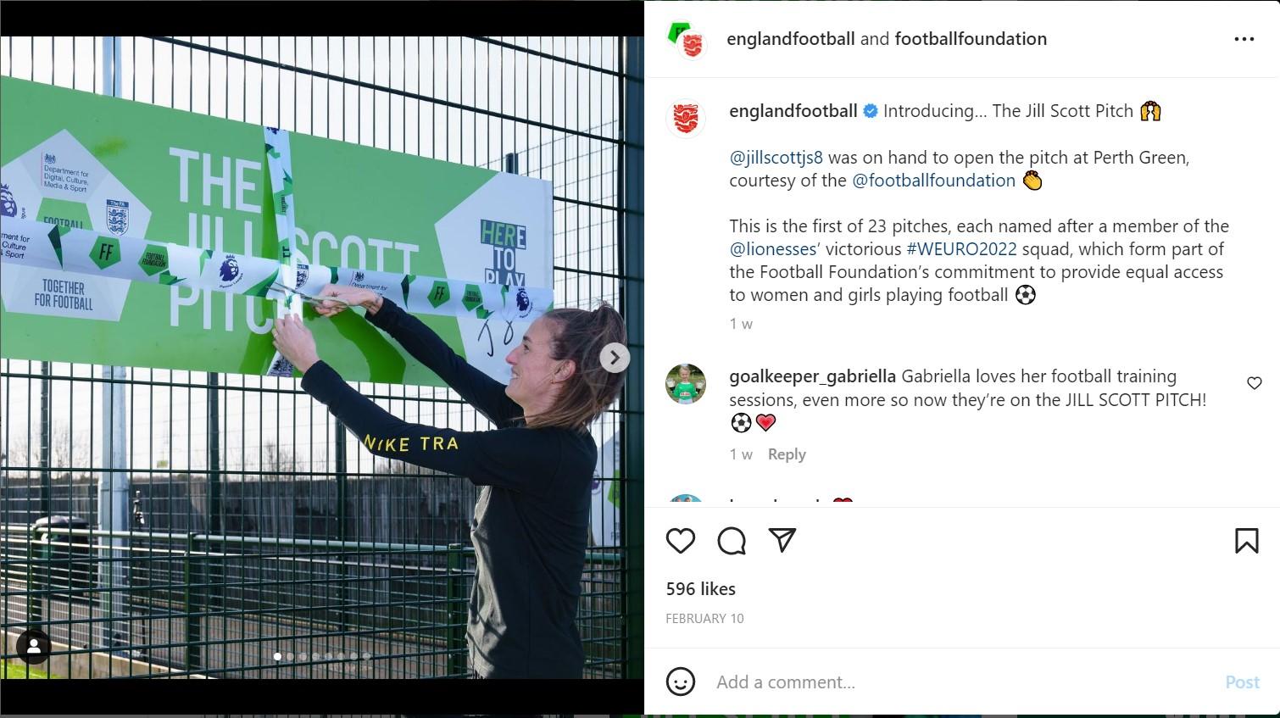
Task: Share the post via the paper plane icon
Action: 782,540
